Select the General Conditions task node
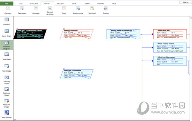This screenshot has width=192, height=121. (77, 34)
